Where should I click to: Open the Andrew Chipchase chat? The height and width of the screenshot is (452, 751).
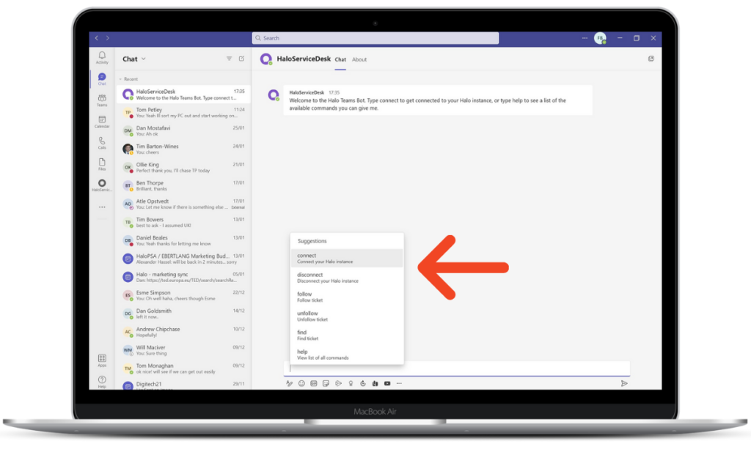[x=183, y=332]
